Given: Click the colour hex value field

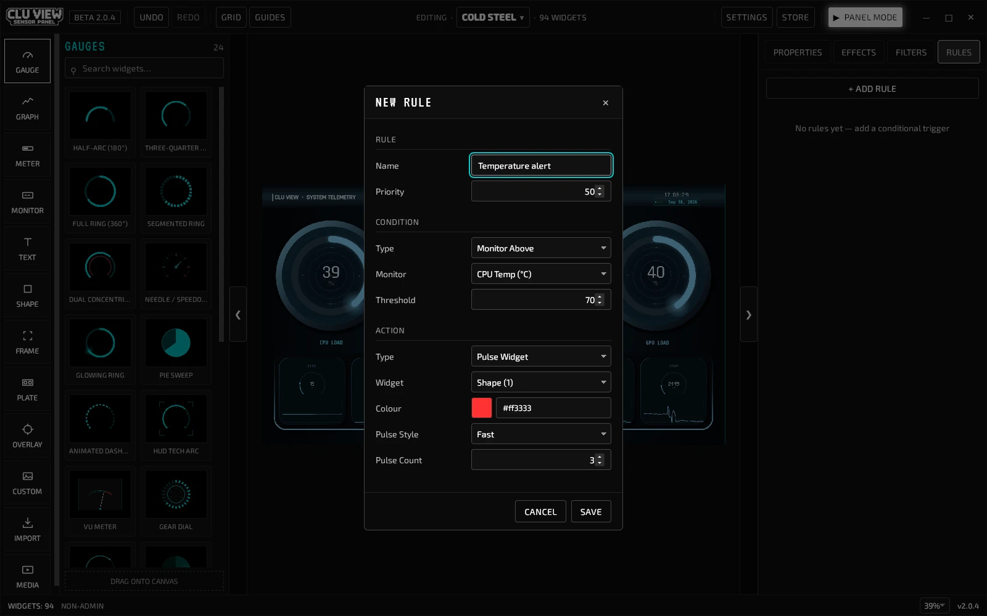Looking at the screenshot, I should click(x=553, y=408).
